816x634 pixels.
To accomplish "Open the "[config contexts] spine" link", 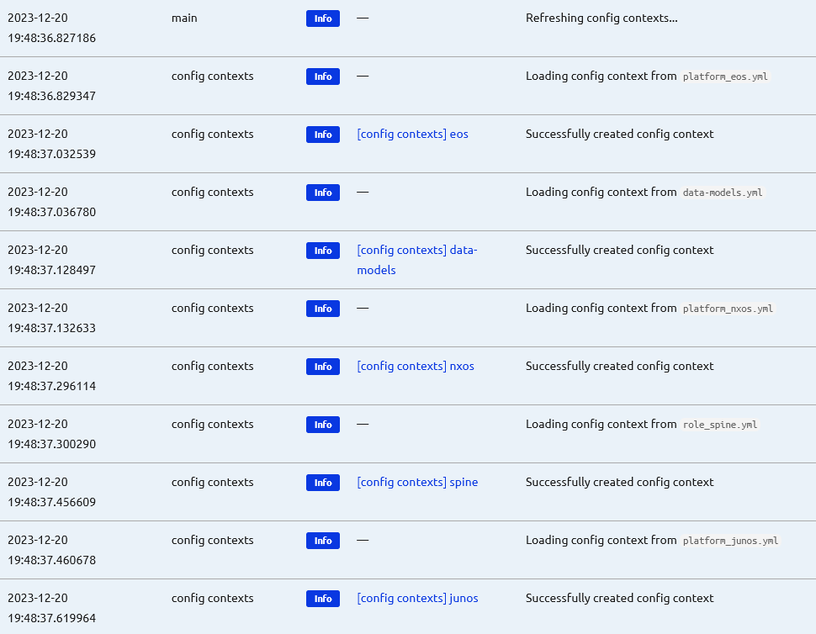I will [417, 482].
